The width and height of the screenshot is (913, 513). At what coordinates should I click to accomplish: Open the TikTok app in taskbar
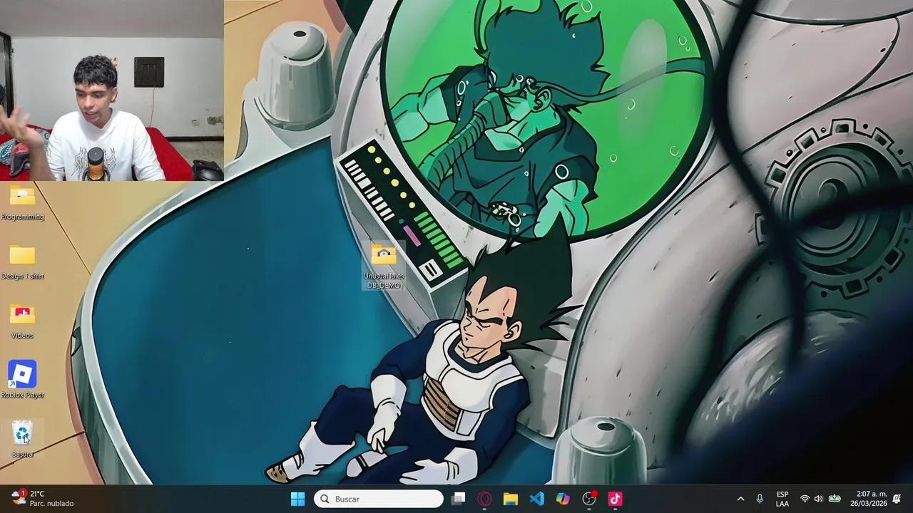(615, 499)
